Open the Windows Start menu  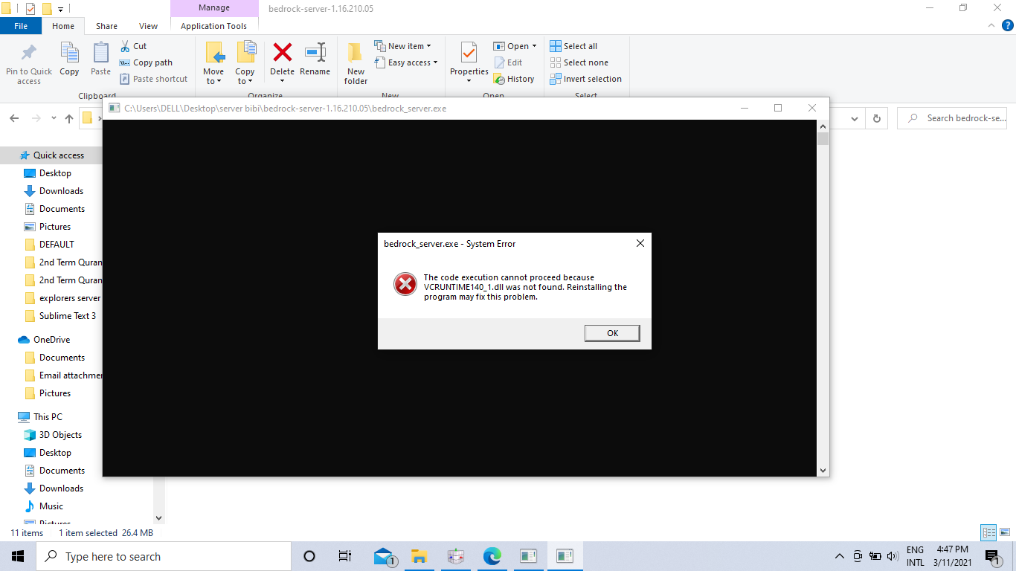18,556
